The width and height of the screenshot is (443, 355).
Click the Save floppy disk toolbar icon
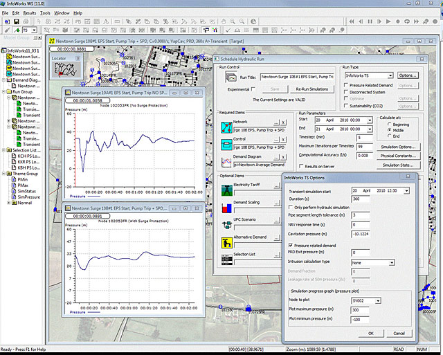pyautogui.click(x=17, y=21)
